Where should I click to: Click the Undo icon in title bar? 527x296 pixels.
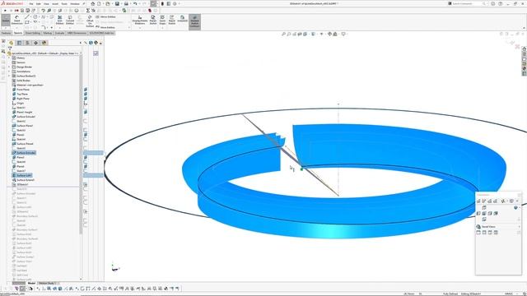coord(135,3)
